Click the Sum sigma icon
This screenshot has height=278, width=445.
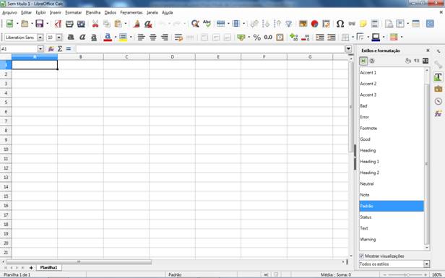(x=60, y=49)
